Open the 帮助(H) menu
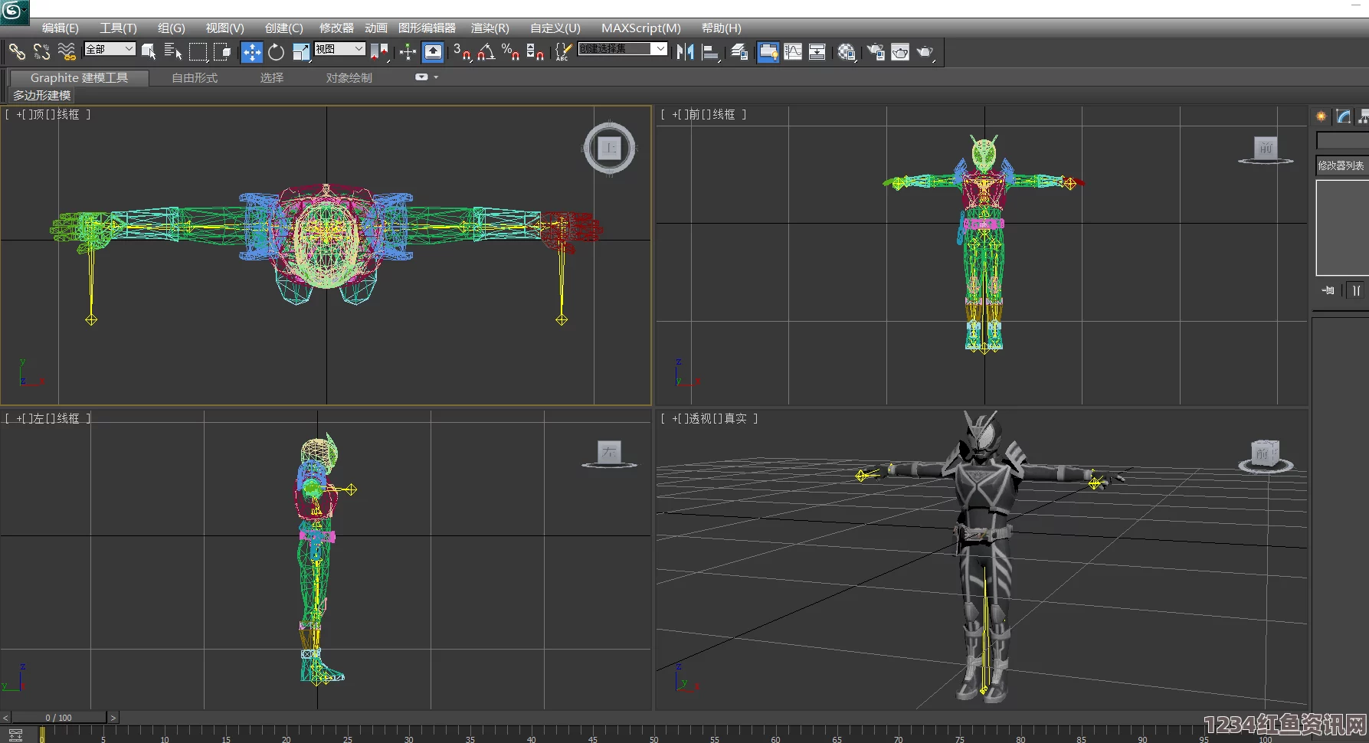 click(722, 28)
